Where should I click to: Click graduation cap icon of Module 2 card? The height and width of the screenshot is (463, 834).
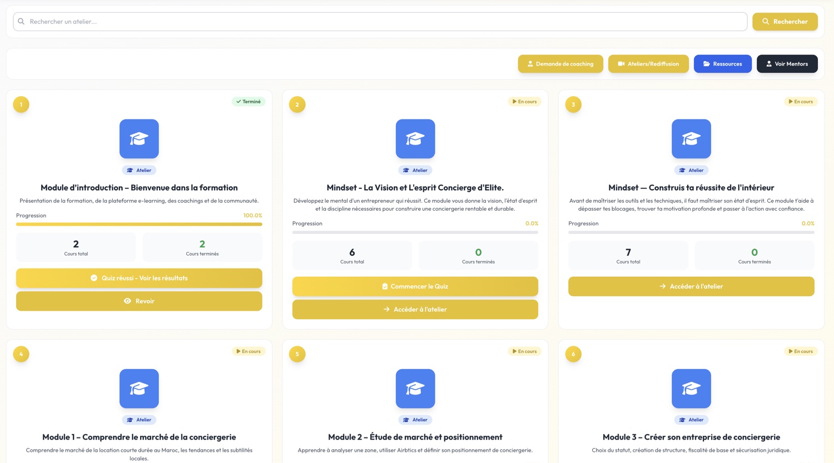[x=415, y=389]
